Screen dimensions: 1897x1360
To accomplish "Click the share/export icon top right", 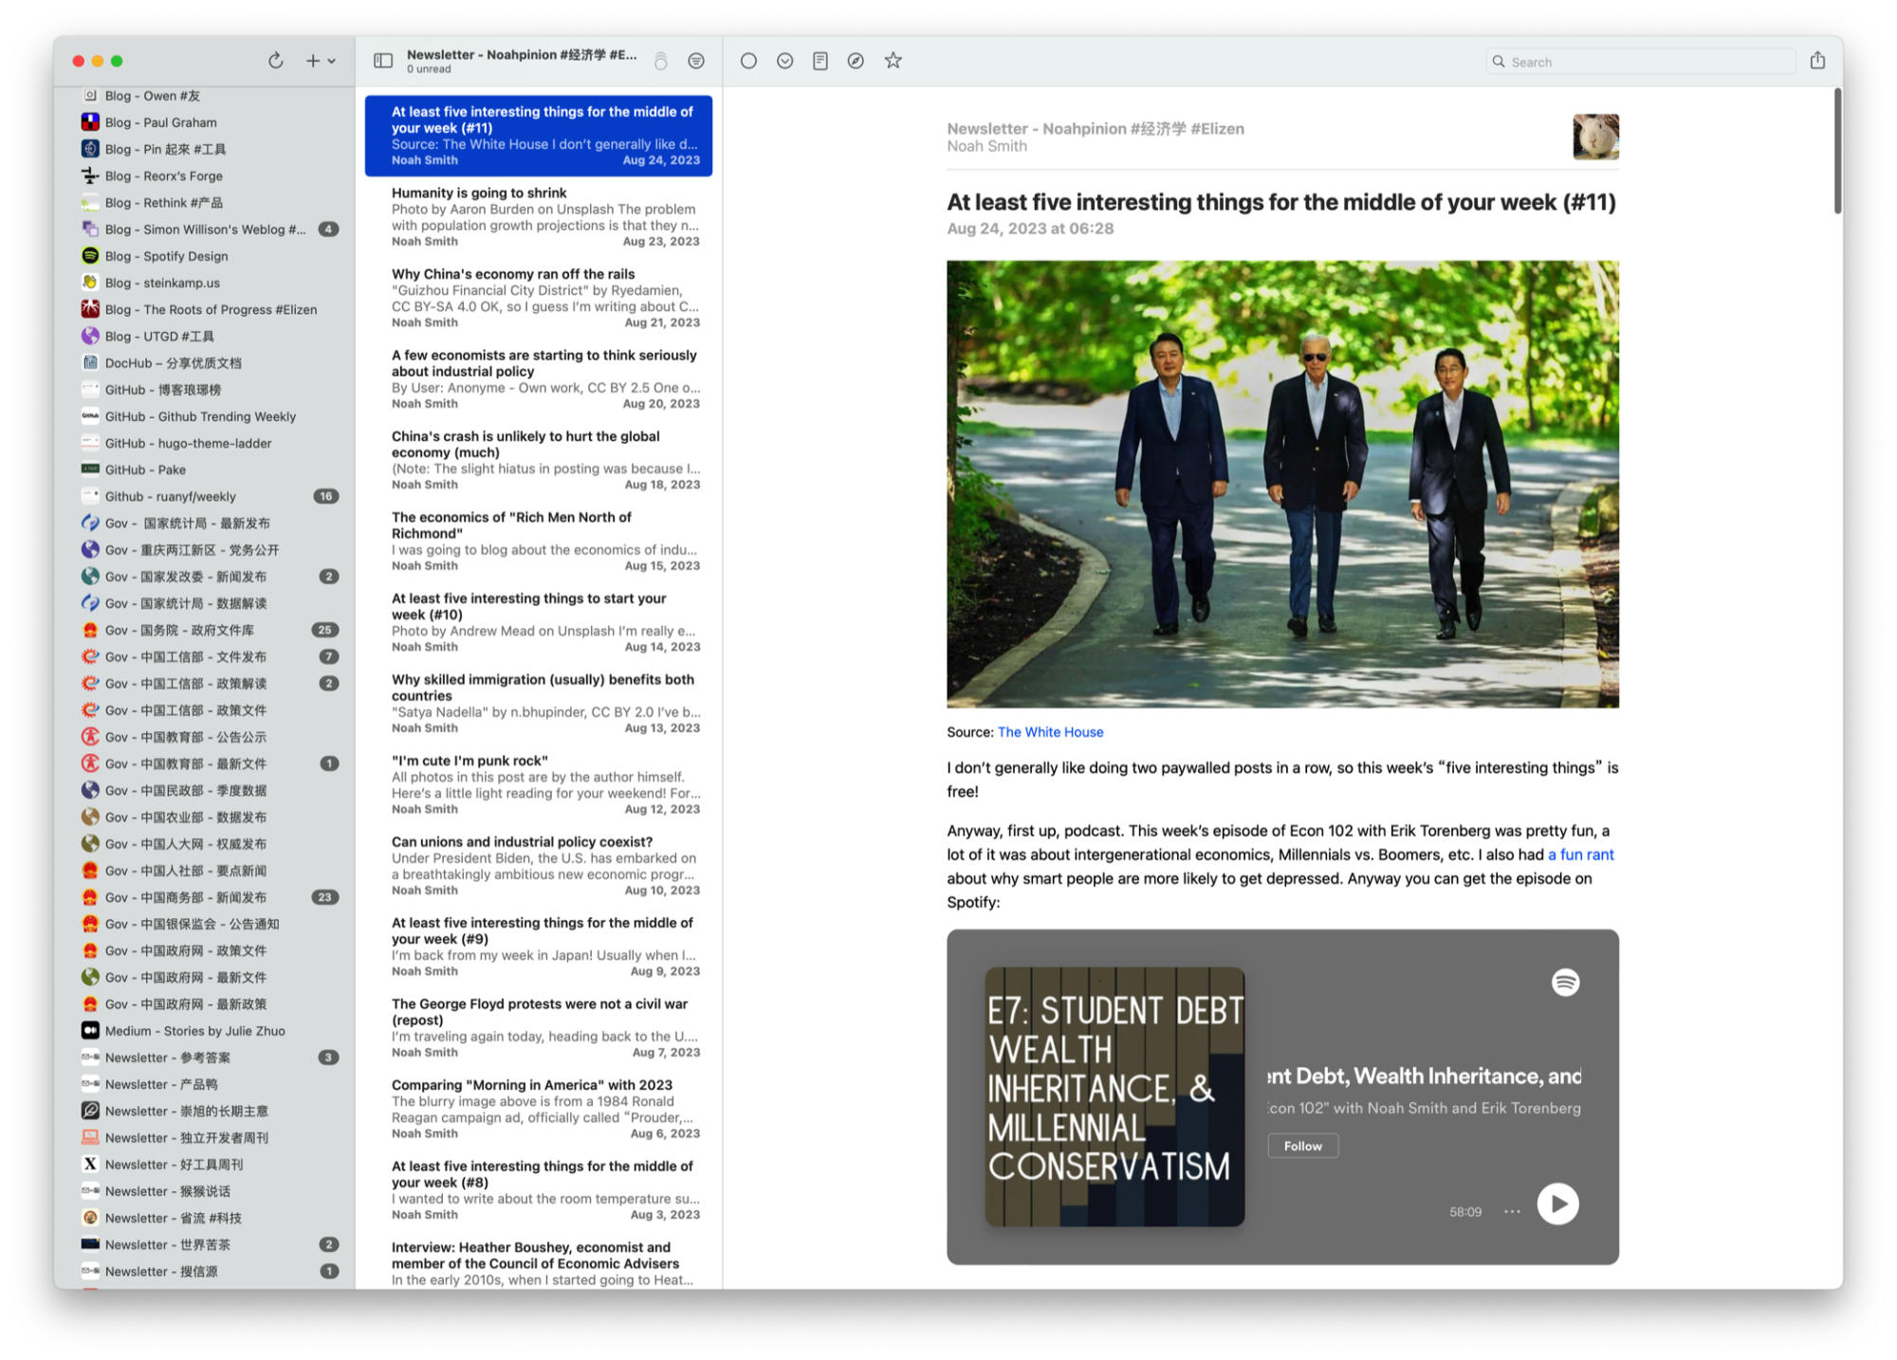I will point(1817,61).
